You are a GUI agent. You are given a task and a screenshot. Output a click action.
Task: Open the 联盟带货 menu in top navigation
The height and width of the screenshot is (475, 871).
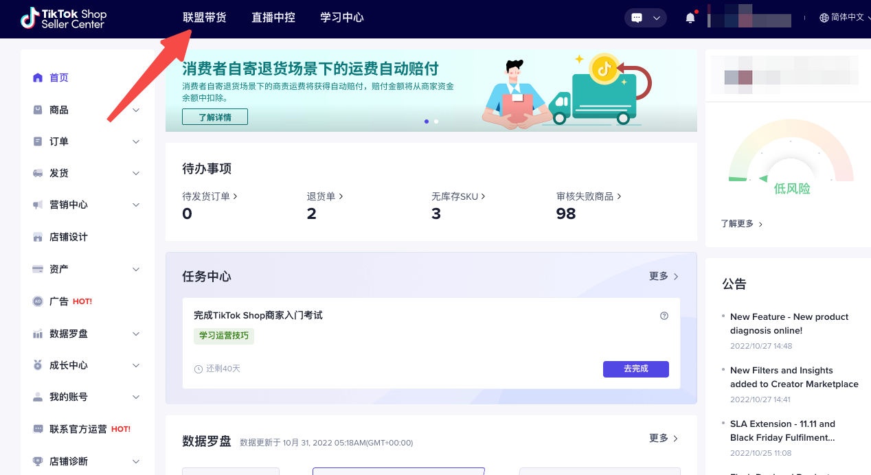[x=205, y=17]
